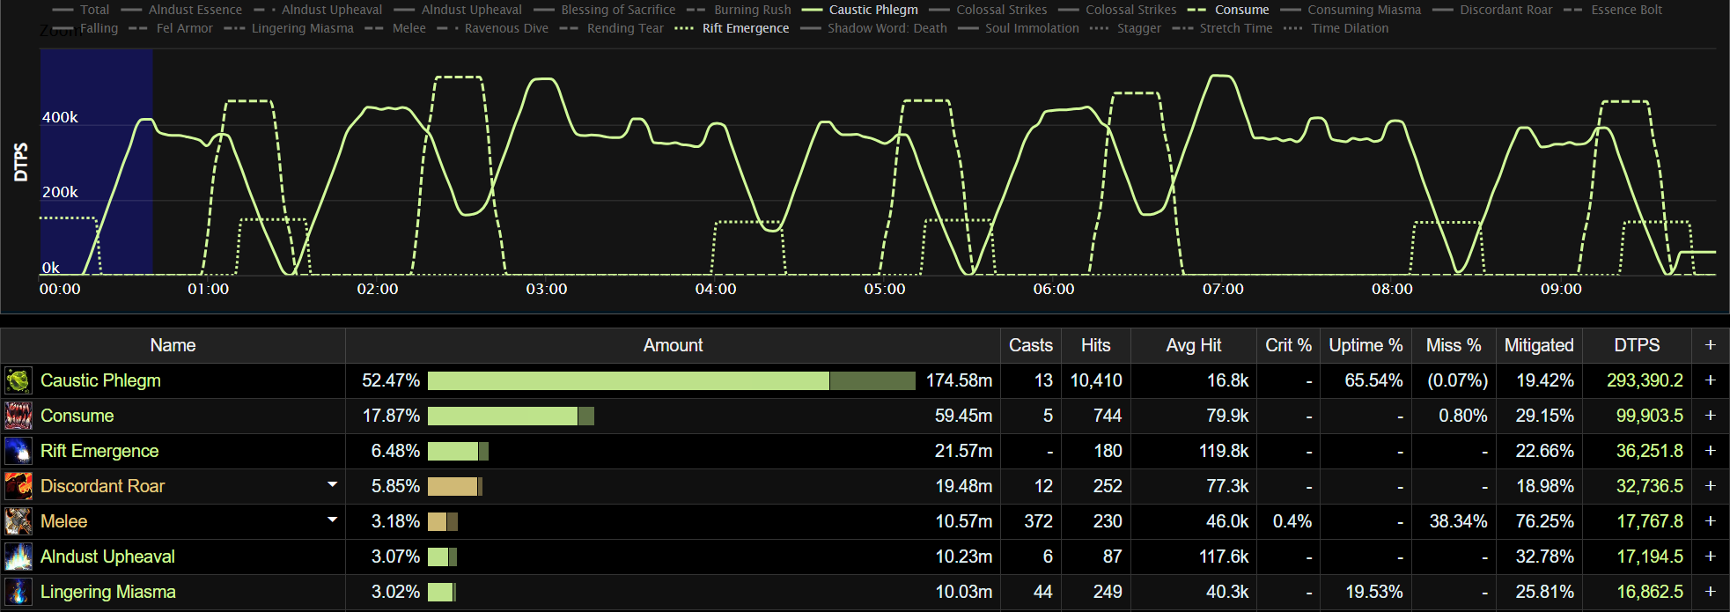The height and width of the screenshot is (612, 1730).
Task: Open the Rift Emergence ability name link
Action: tap(99, 451)
